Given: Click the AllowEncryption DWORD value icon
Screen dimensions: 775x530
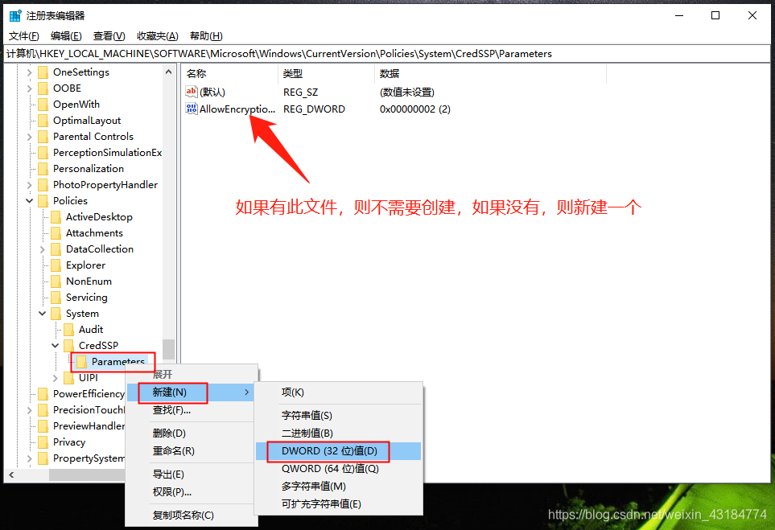Looking at the screenshot, I should tap(192, 109).
